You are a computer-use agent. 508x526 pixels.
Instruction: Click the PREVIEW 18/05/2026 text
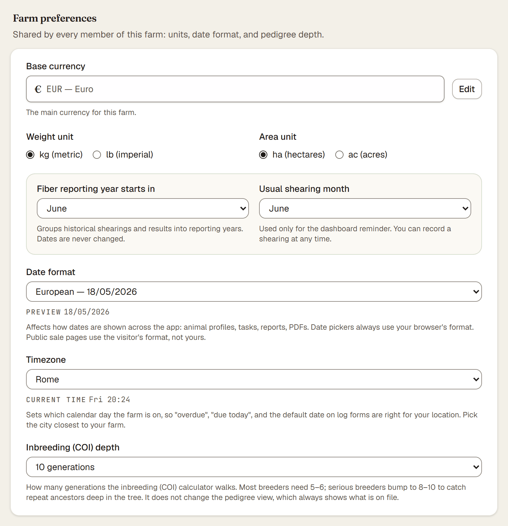68,312
